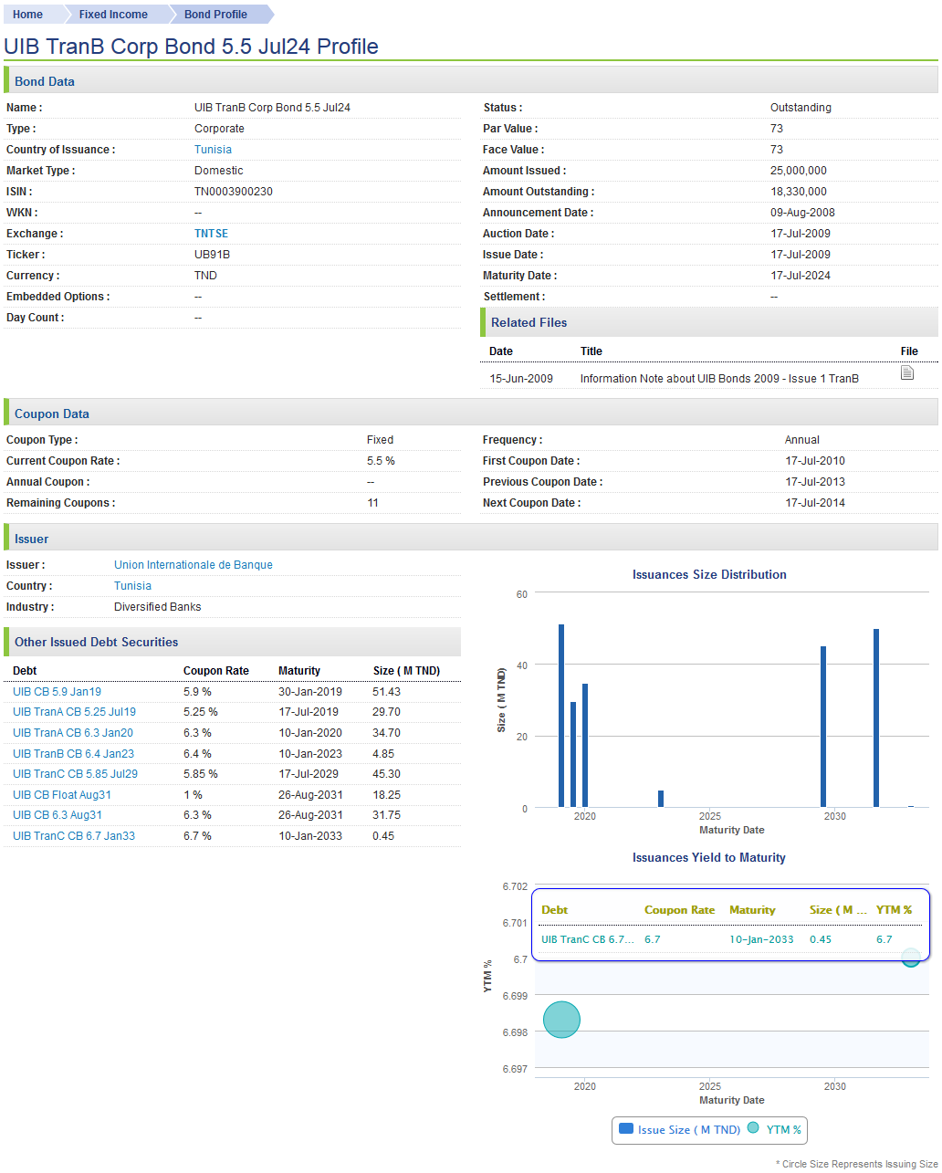Click the large YTM bubble near 2019
The height and width of the screenshot is (1173, 942).
click(x=561, y=1020)
